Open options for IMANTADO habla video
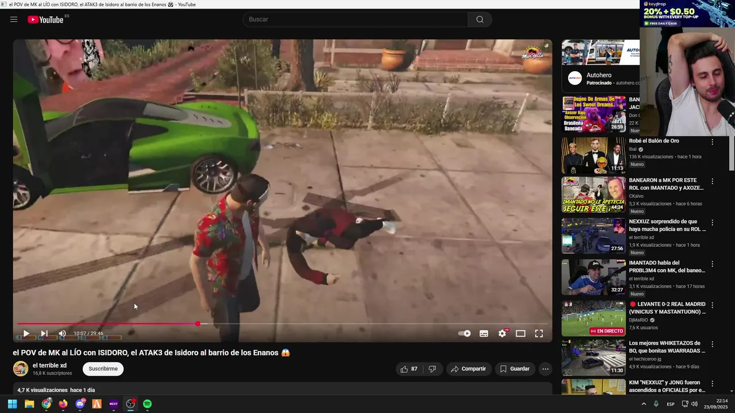 [713, 264]
